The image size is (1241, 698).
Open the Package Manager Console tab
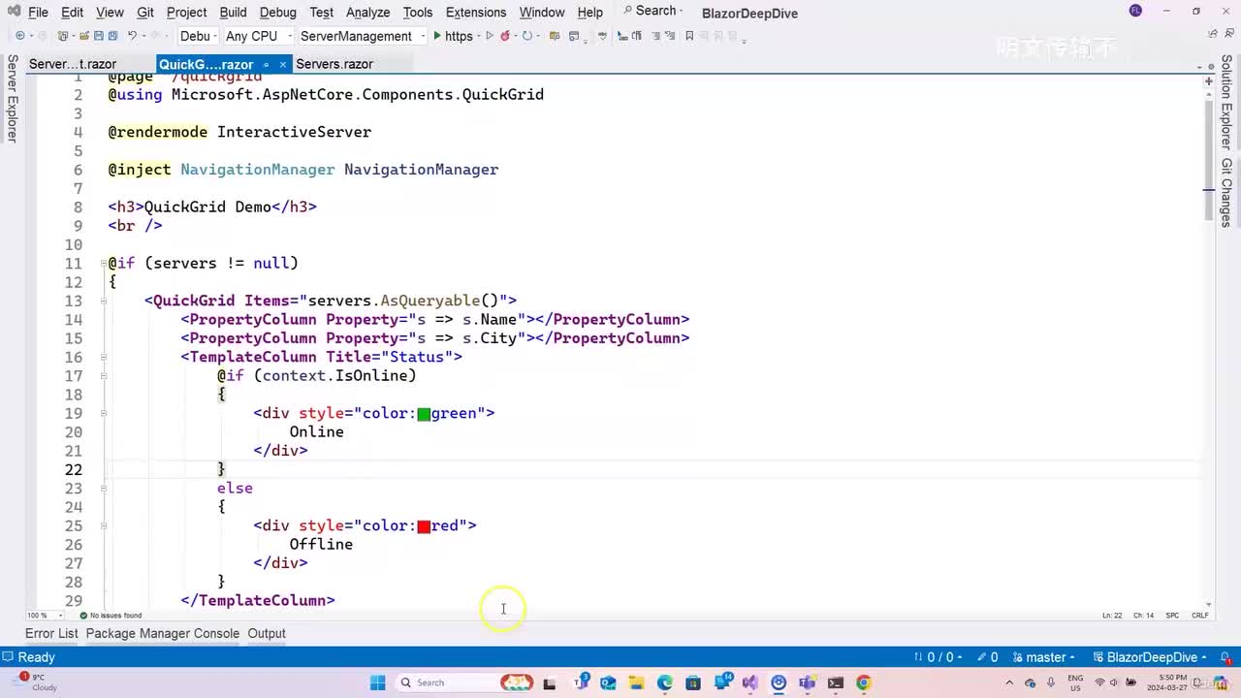162,633
